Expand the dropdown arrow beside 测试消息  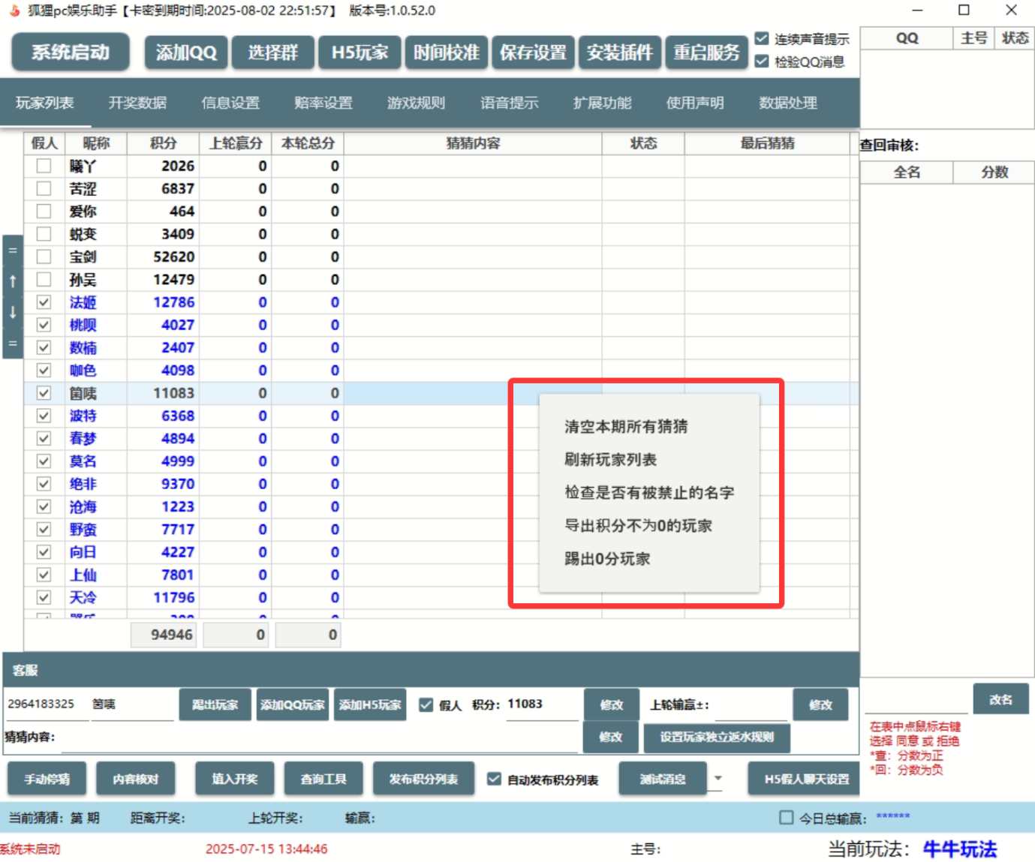click(718, 778)
